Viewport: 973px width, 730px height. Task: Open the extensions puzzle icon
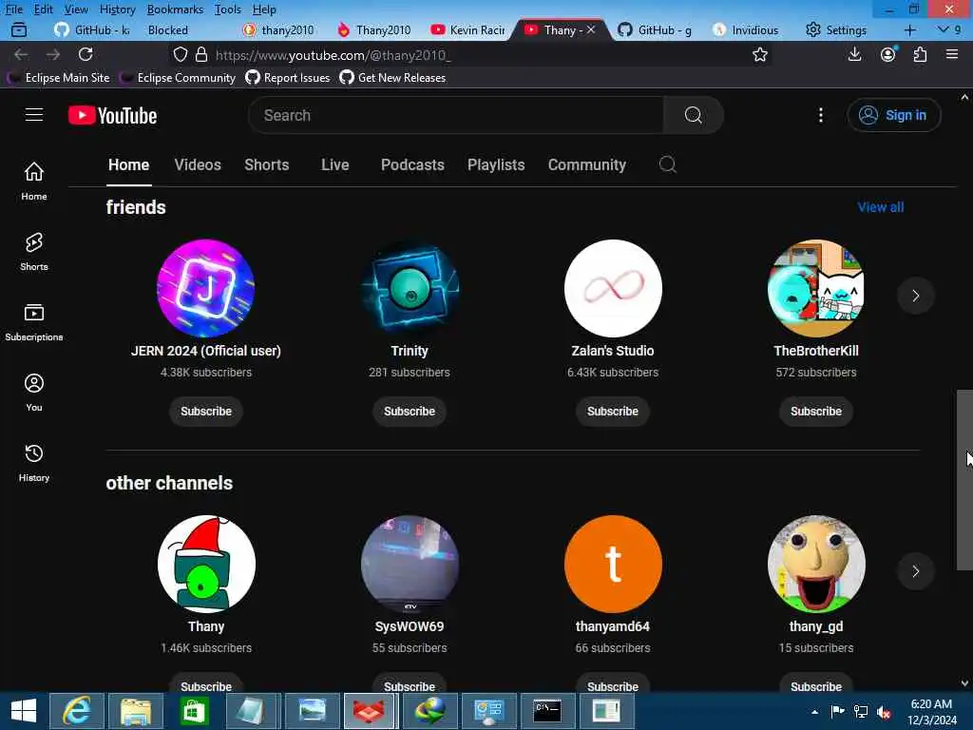920,54
